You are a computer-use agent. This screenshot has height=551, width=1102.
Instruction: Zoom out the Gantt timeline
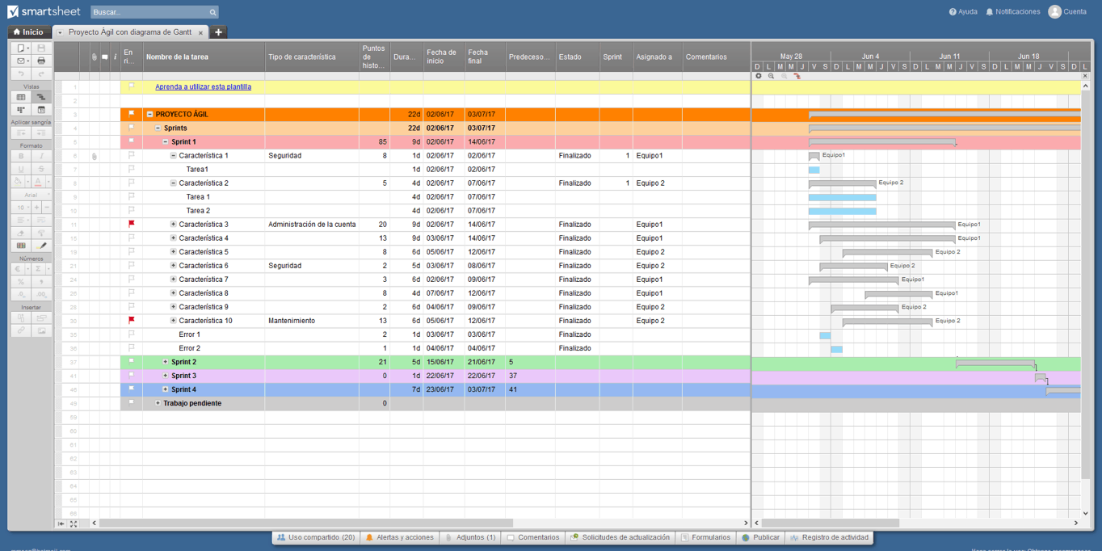point(771,76)
